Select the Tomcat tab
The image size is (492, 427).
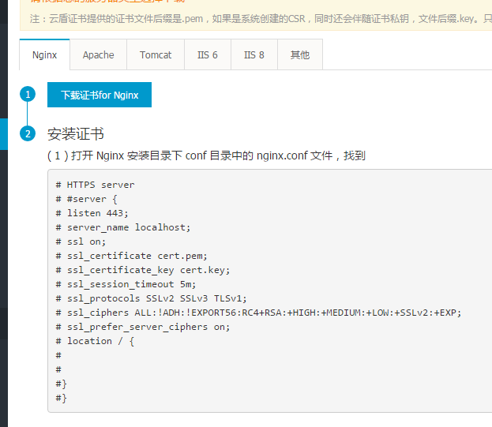click(156, 55)
